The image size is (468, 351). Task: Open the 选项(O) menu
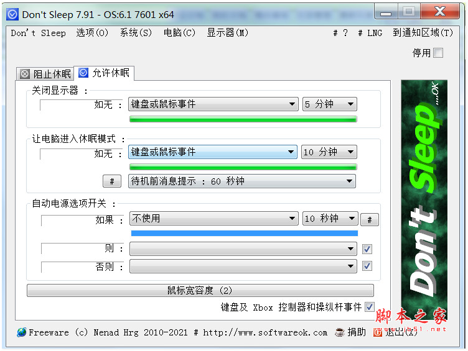92,33
